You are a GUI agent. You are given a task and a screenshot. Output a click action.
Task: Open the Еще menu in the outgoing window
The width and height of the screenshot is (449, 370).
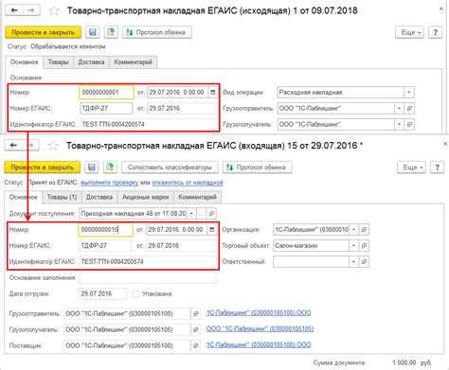pos(409,32)
